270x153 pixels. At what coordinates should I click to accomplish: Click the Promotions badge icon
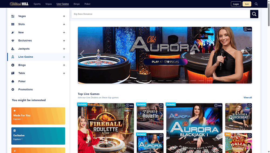click(x=13, y=90)
